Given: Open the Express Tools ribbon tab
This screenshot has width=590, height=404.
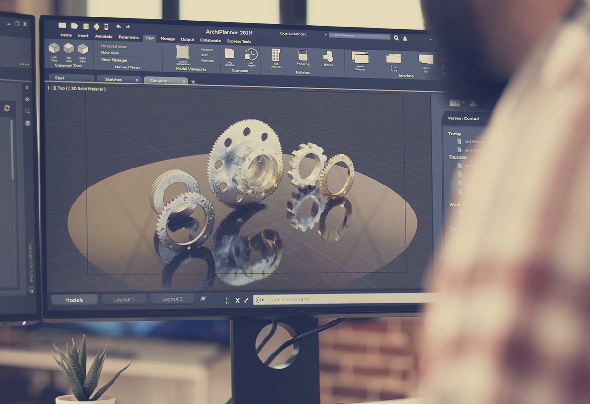Looking at the screenshot, I should [239, 41].
